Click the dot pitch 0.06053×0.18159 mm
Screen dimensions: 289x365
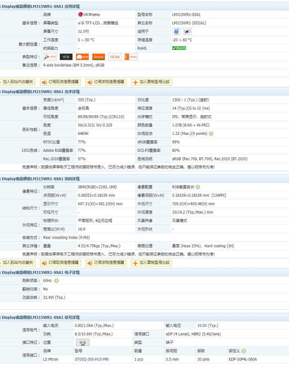point(96,195)
